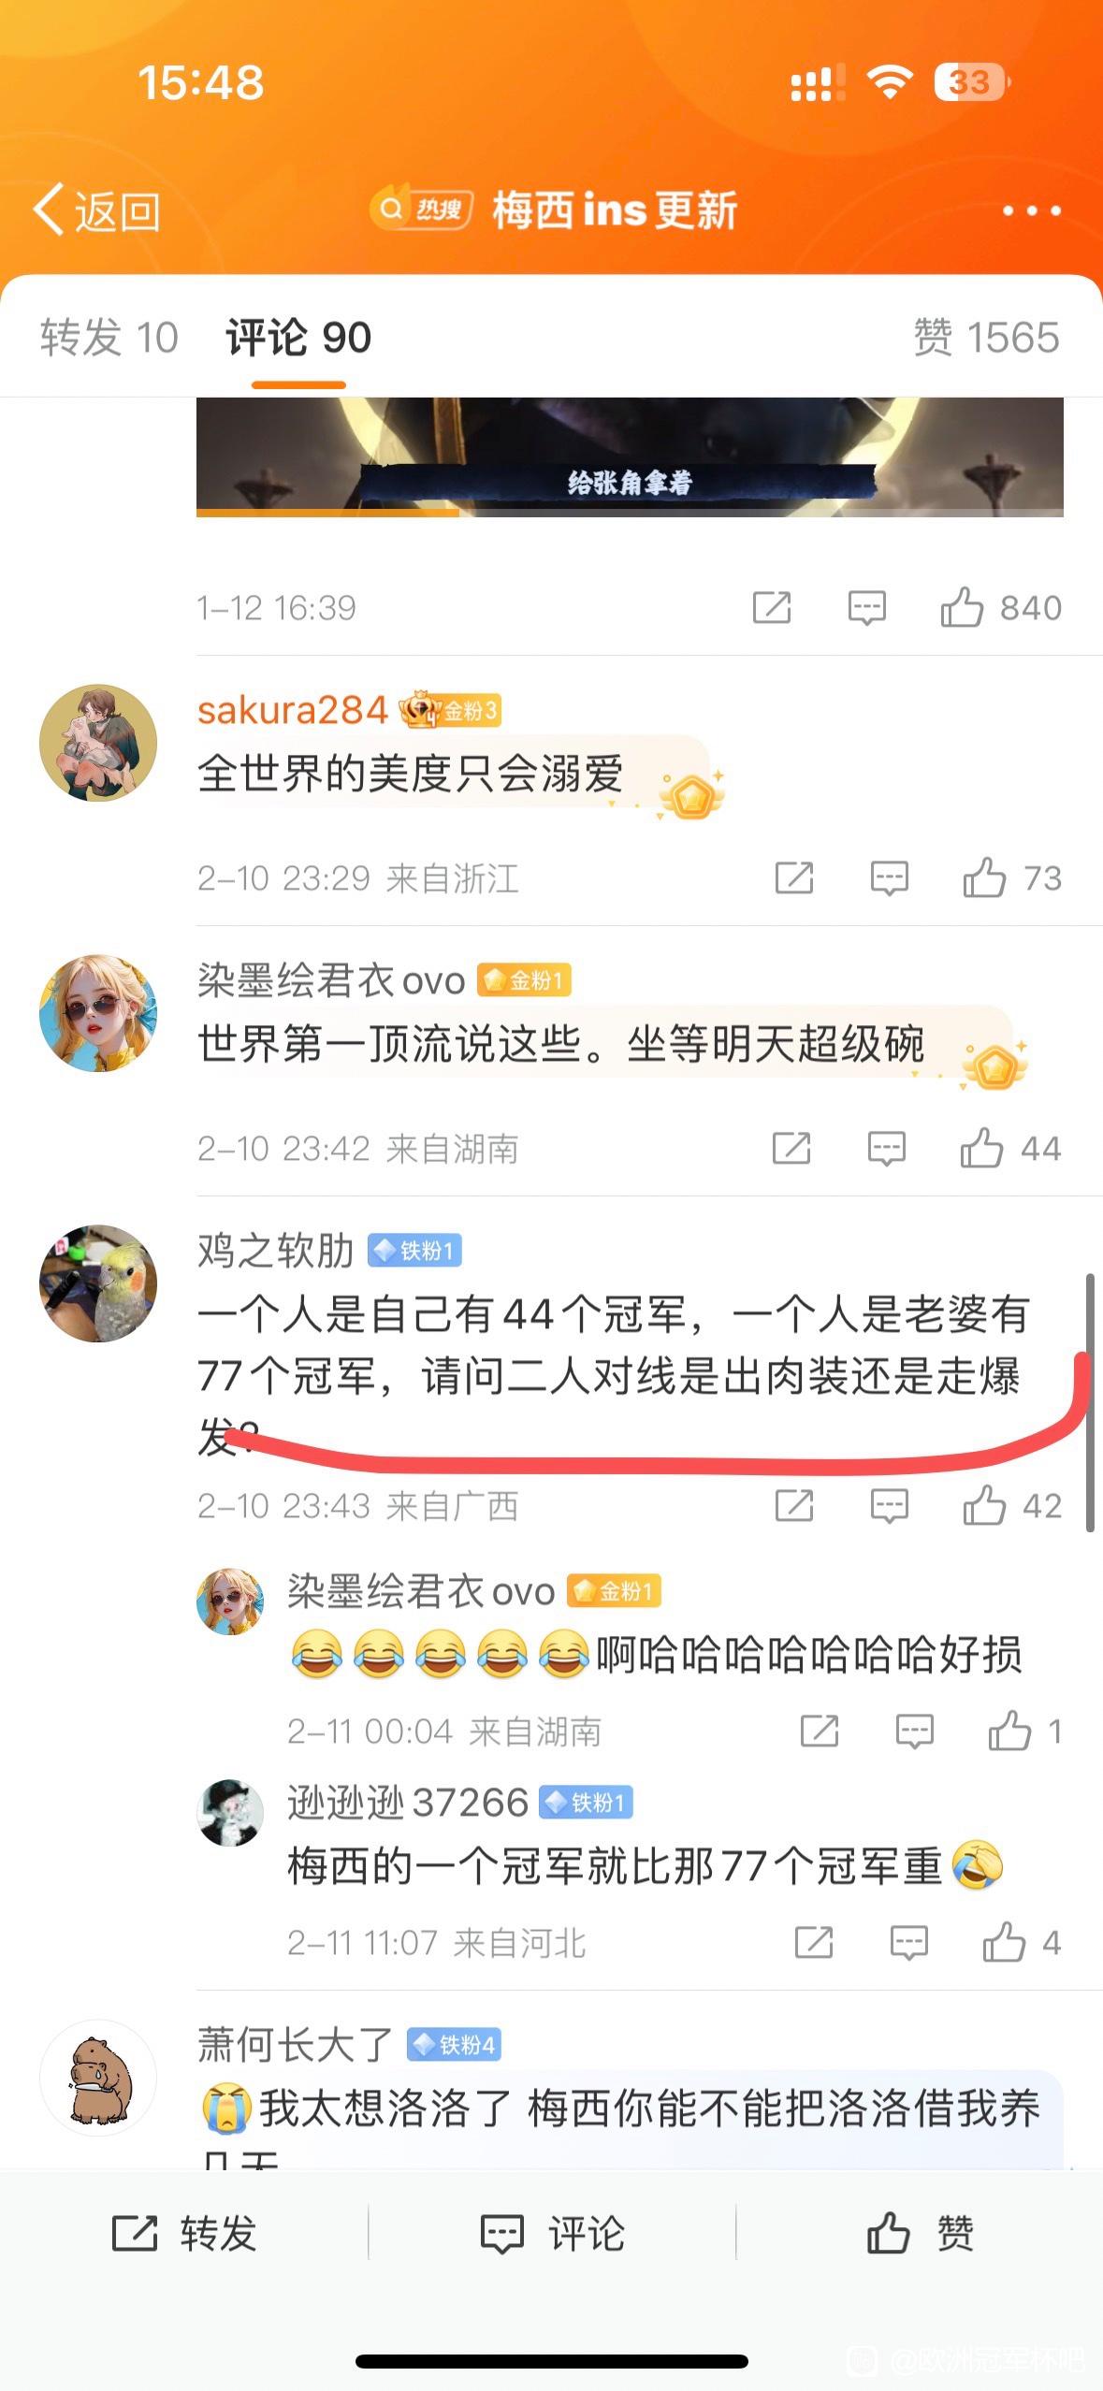The image size is (1103, 2391).
Task: Like the 840-likes comment thumbs-up
Action: [1000, 608]
